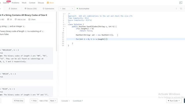Go to the Next problem
The image size is (185, 104).
tap(53, 101)
